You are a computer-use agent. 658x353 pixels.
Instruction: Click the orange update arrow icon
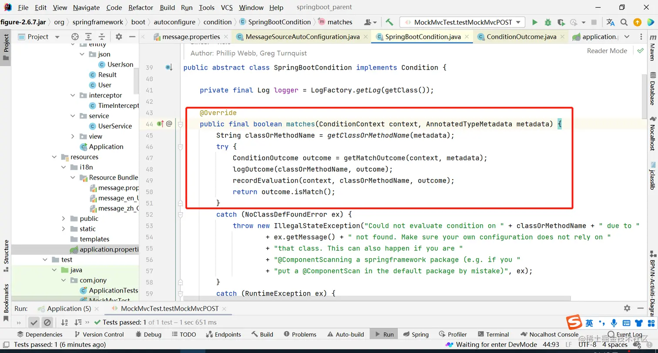click(638, 22)
